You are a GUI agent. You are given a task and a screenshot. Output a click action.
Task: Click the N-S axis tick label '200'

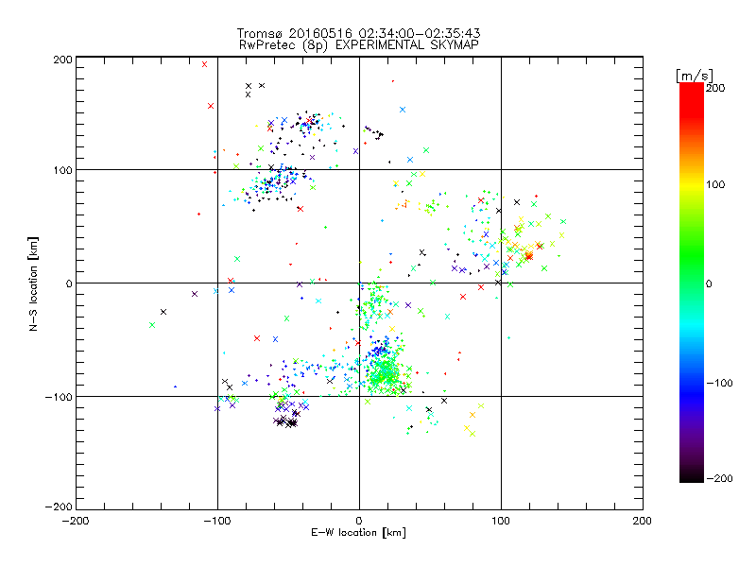click(63, 60)
